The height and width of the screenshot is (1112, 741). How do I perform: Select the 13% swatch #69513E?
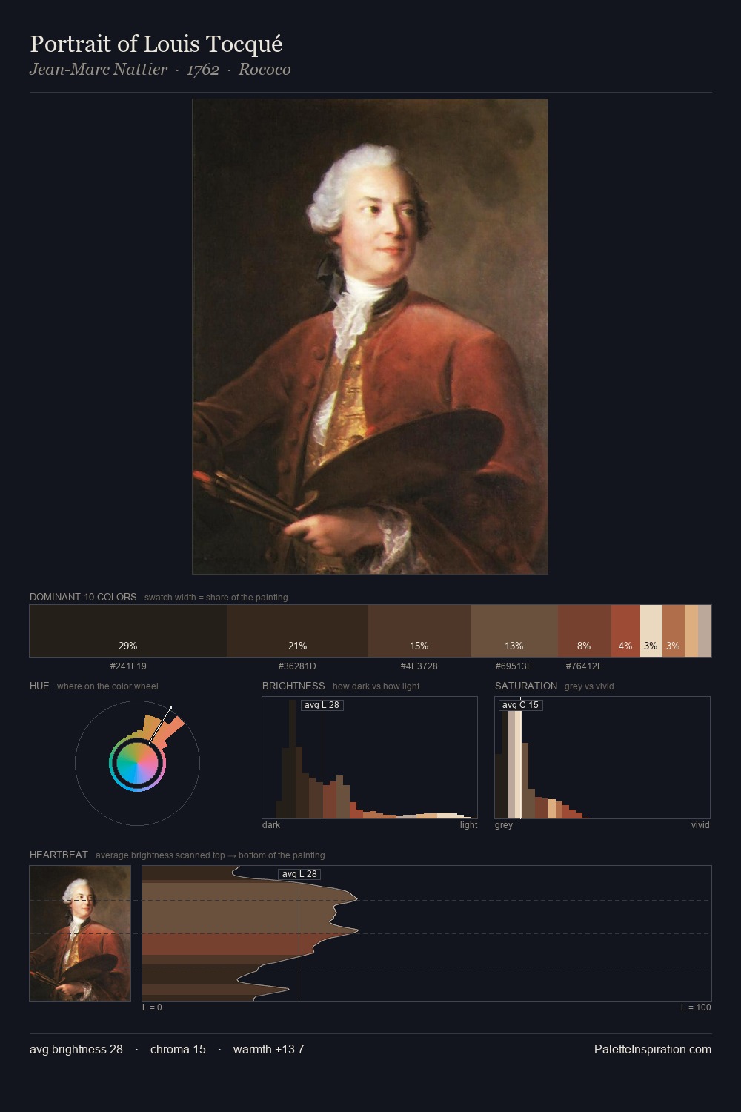pyautogui.click(x=514, y=631)
